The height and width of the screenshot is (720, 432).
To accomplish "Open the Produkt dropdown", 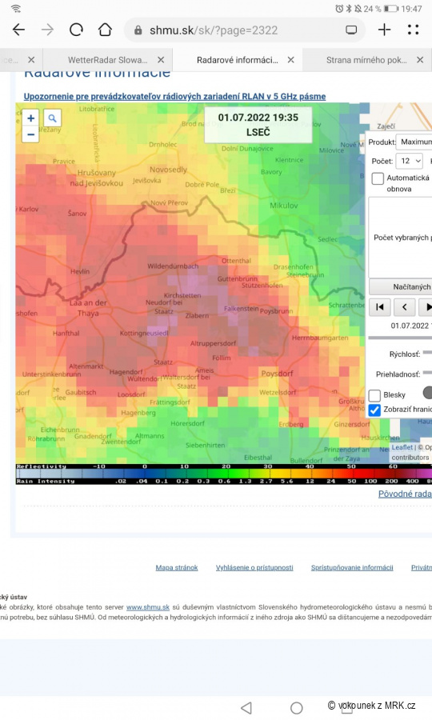I will click(x=414, y=142).
